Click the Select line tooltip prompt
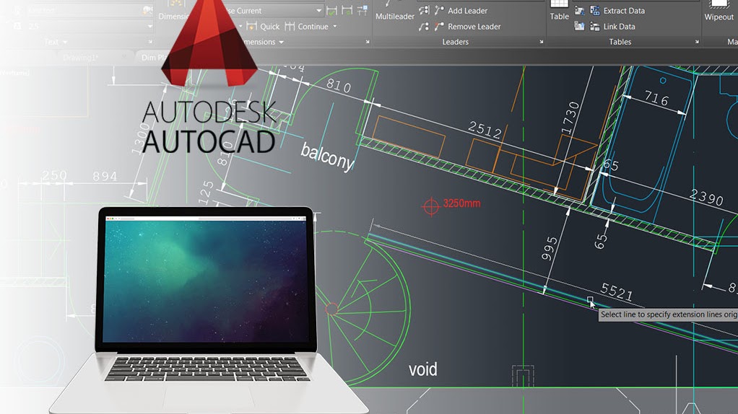738x414 pixels. pyautogui.click(x=669, y=314)
